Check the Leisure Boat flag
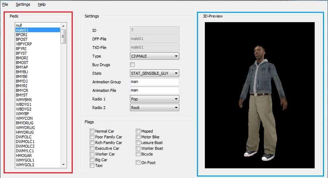 click(x=138, y=143)
